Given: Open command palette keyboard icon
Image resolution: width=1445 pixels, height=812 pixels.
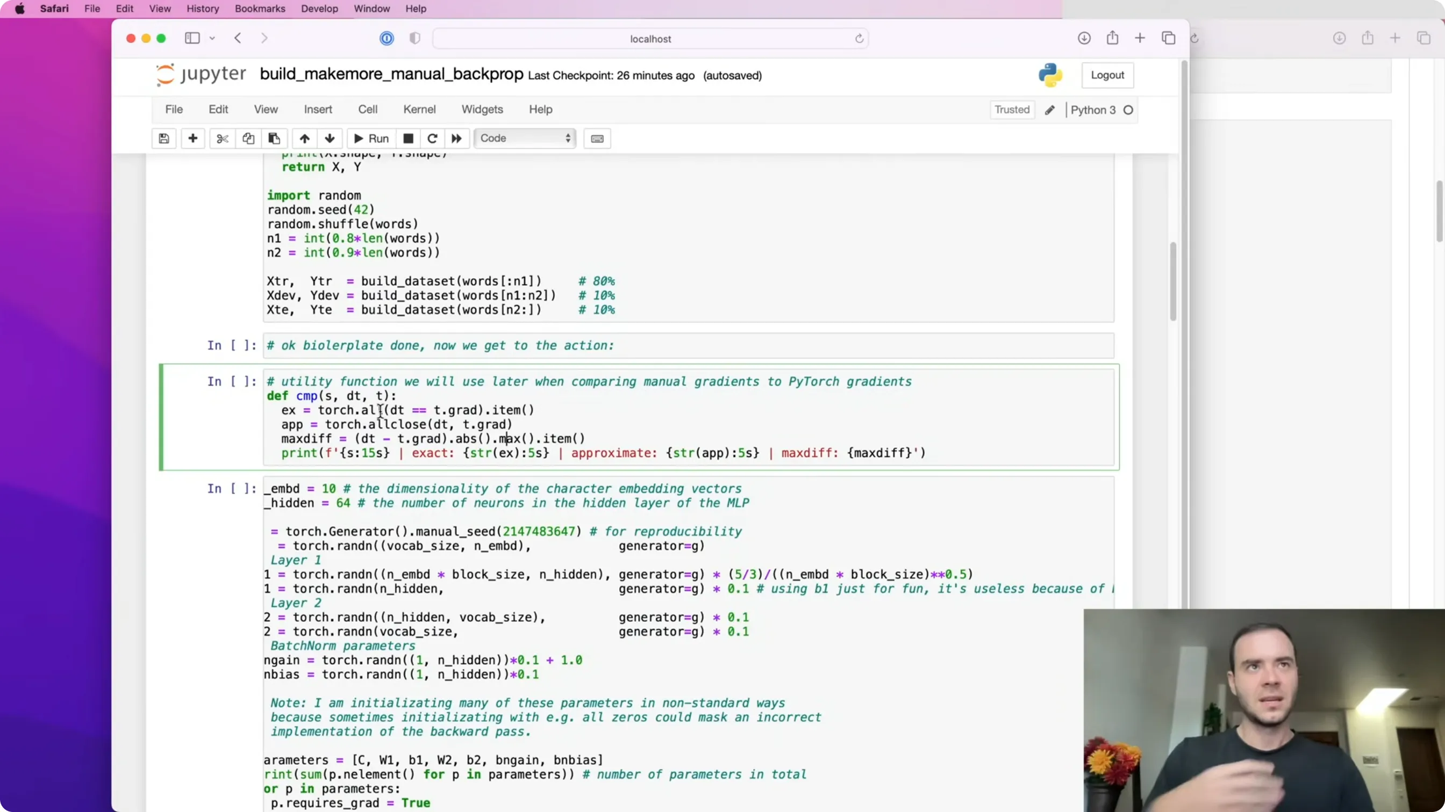Looking at the screenshot, I should pyautogui.click(x=597, y=139).
